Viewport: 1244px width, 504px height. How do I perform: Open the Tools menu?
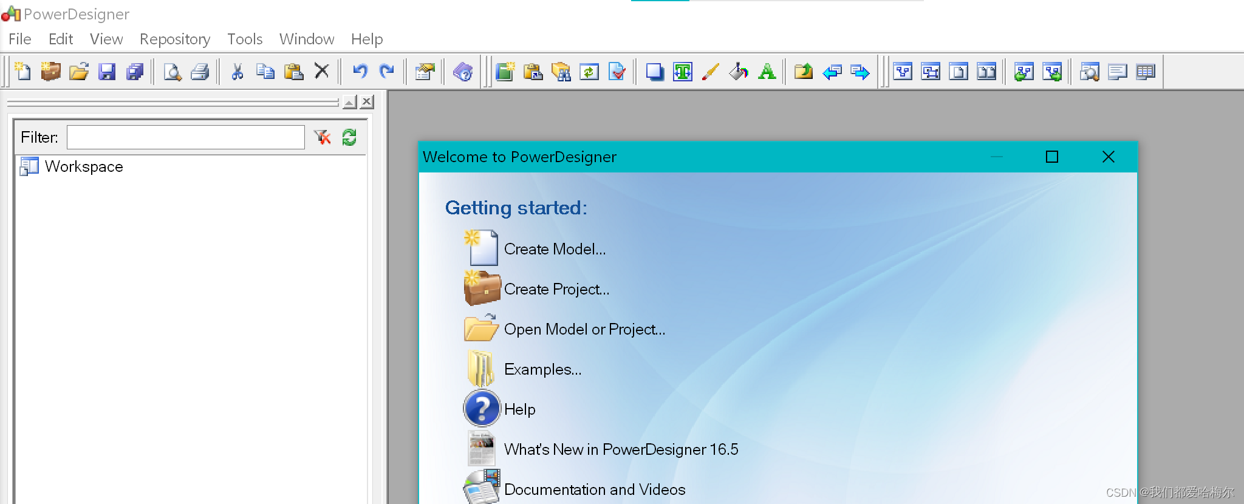point(245,39)
